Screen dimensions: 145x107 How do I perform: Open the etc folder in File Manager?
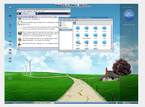(x=95, y=29)
